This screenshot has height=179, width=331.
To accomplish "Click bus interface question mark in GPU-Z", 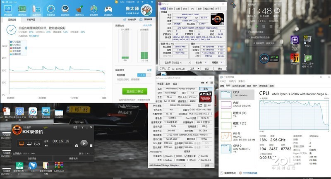I will tap(211, 114).
